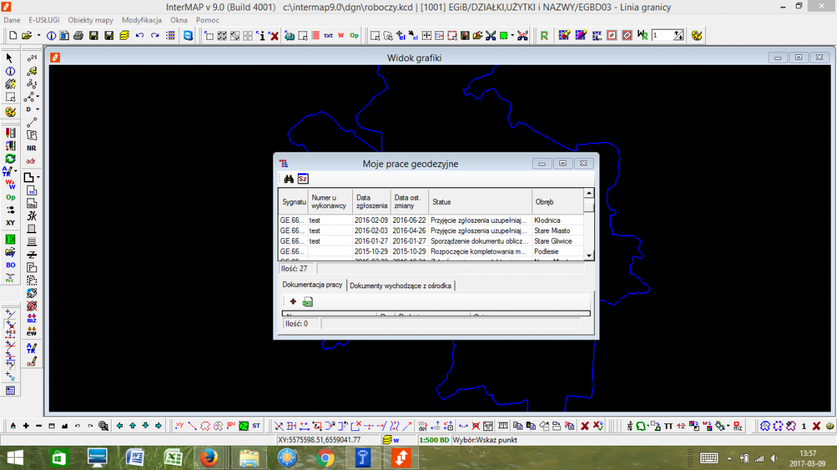Click the binoculars search icon in dialog
The height and width of the screenshot is (470, 837).
288,178
